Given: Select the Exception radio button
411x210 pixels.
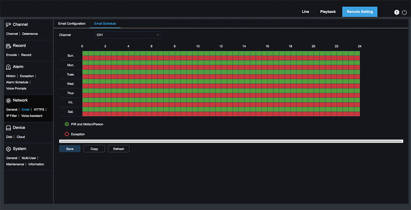Looking at the screenshot, I should coord(67,134).
